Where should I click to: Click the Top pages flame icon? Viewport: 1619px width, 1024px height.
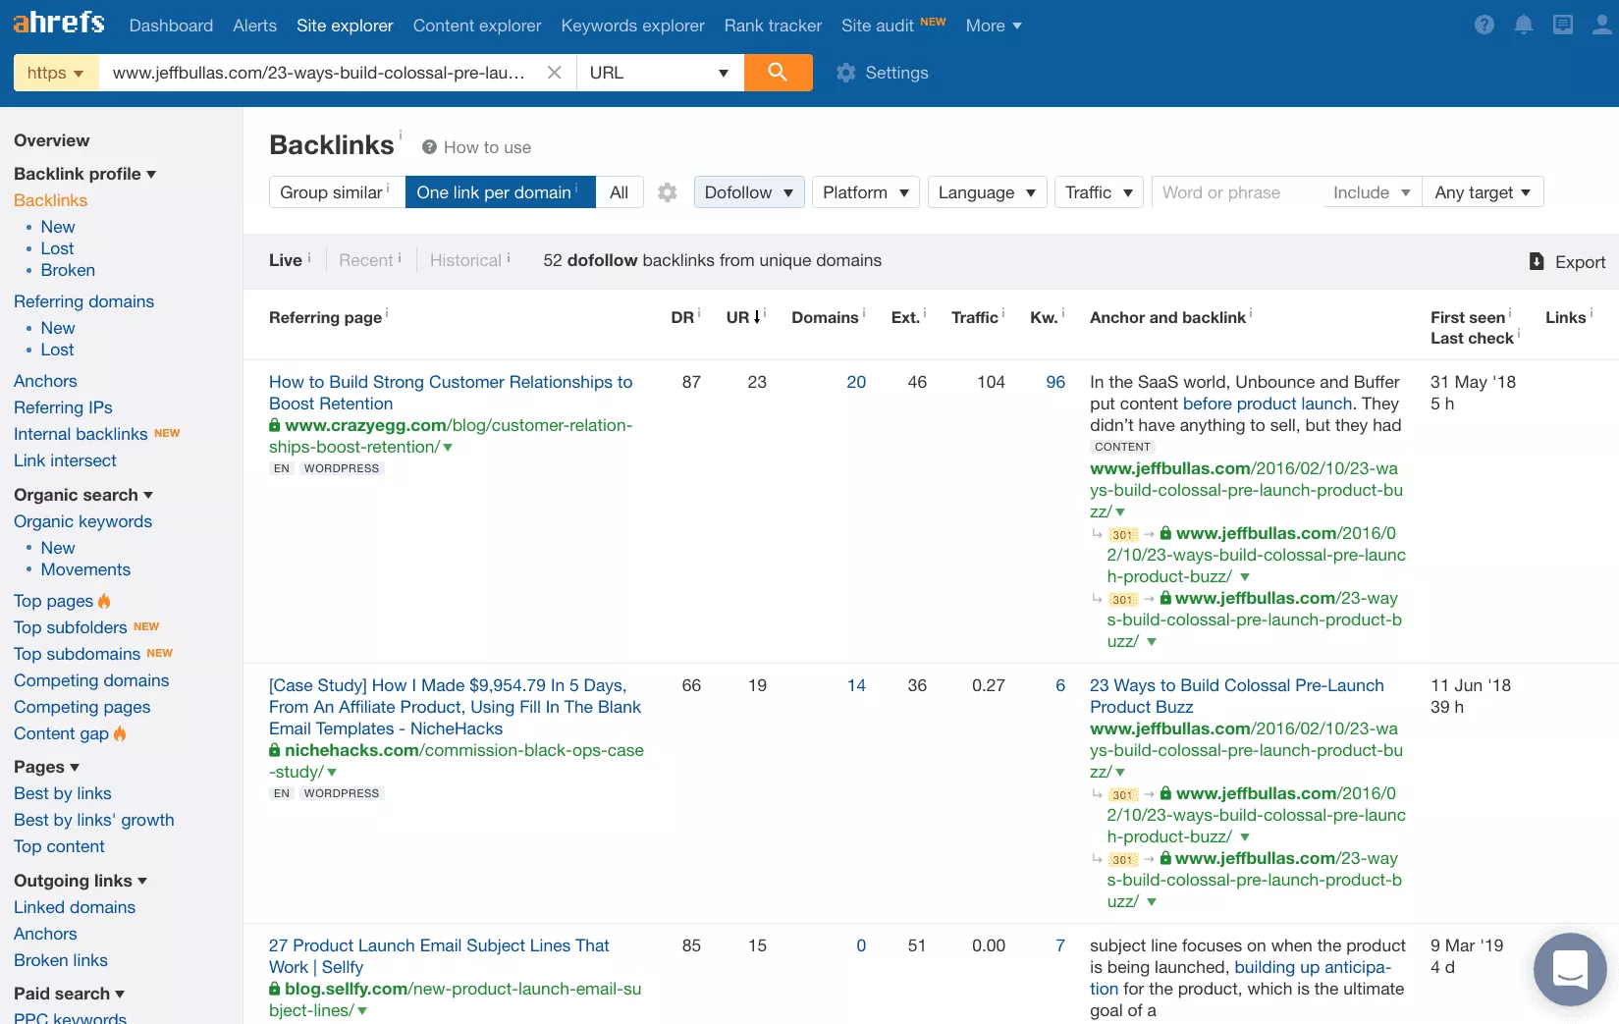(x=104, y=601)
